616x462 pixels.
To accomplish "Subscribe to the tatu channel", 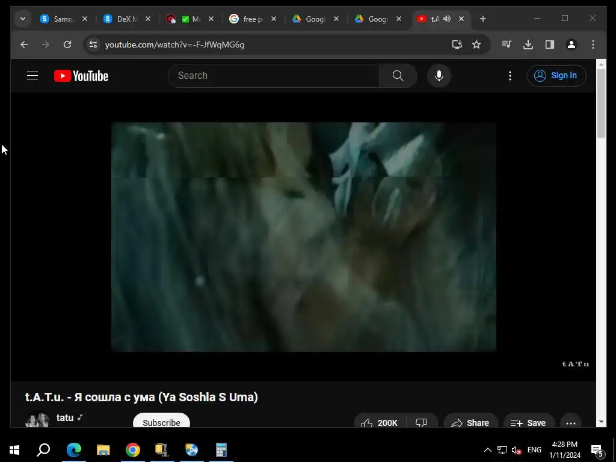I will [161, 420].
